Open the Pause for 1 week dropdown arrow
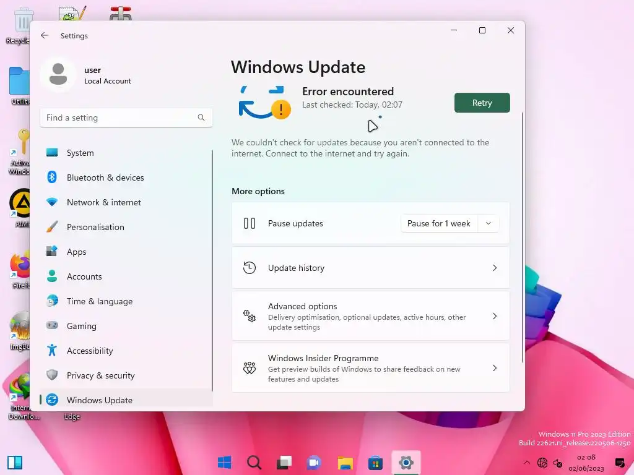Image resolution: width=634 pixels, height=475 pixels. point(489,223)
